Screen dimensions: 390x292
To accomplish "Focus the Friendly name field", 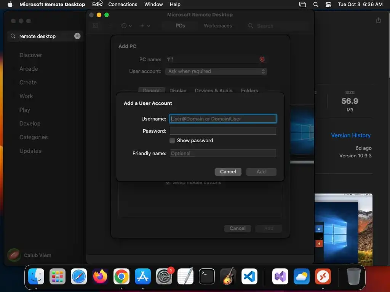I will [x=223, y=154].
